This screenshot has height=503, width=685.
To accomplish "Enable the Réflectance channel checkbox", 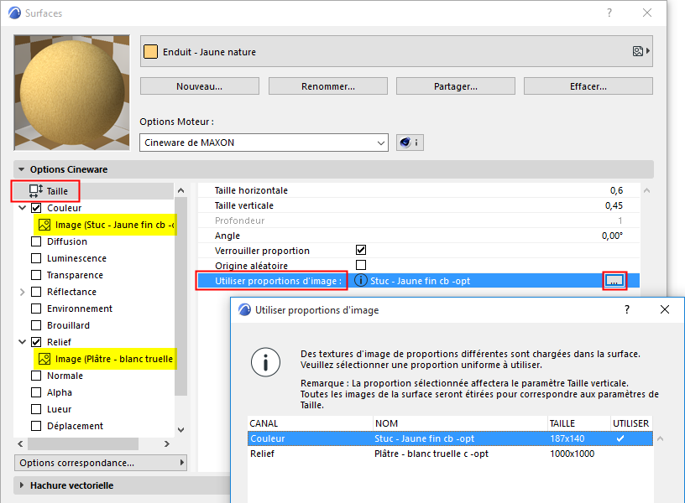I will coord(36,292).
